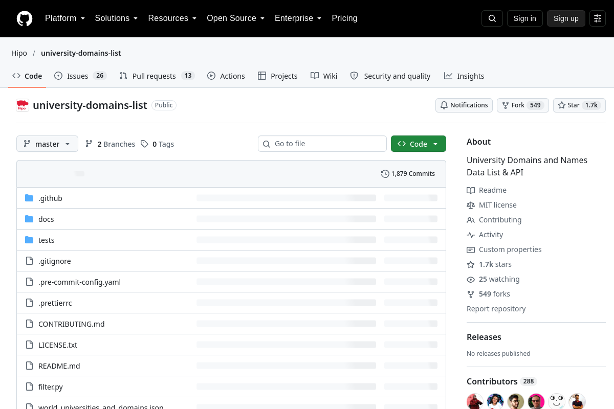
Task: Click the Custom properties icon
Action: 471,249
